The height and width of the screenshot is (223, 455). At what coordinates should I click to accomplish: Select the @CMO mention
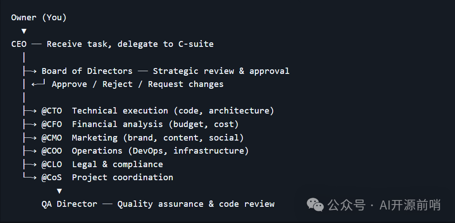click(x=52, y=137)
